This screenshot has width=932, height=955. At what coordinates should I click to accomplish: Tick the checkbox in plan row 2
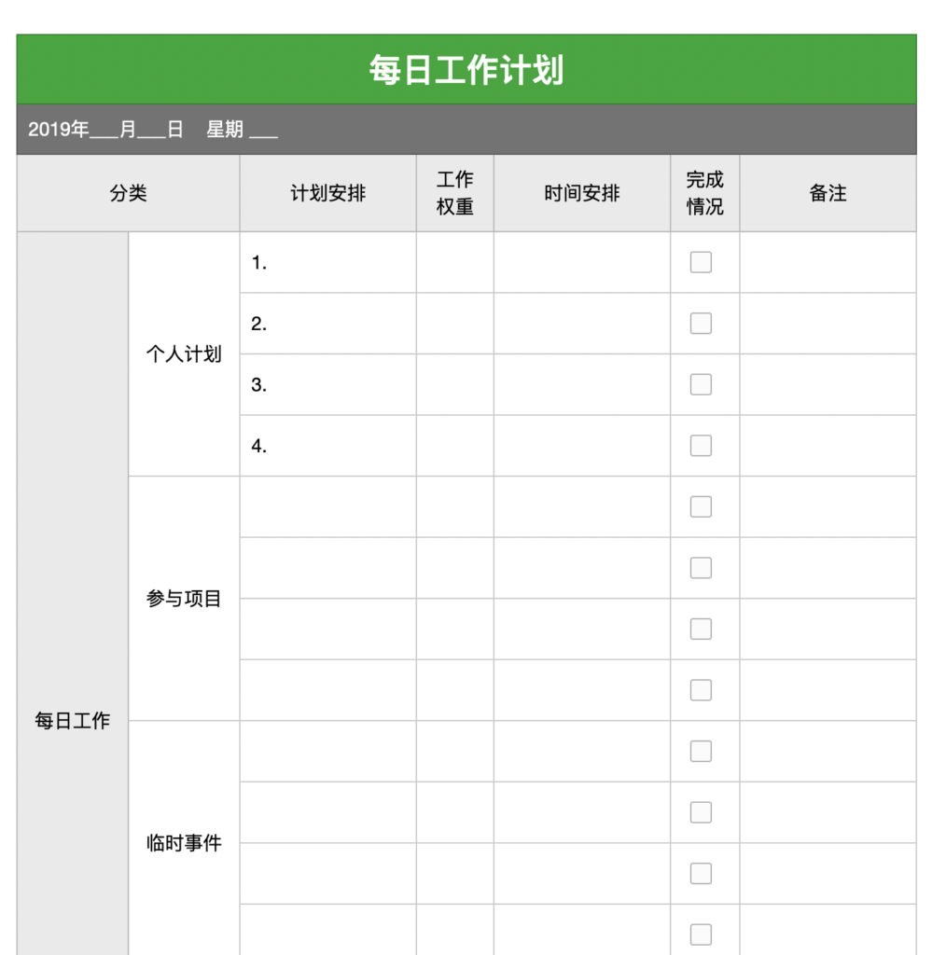point(701,324)
